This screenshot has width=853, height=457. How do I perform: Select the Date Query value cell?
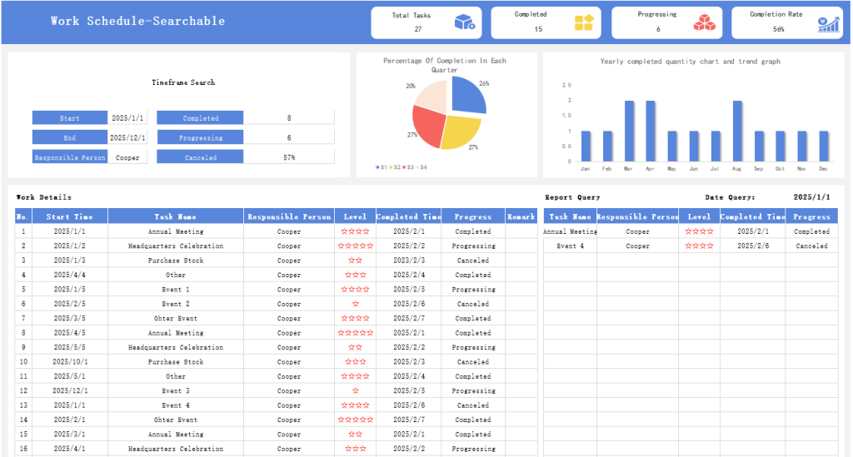(x=811, y=197)
